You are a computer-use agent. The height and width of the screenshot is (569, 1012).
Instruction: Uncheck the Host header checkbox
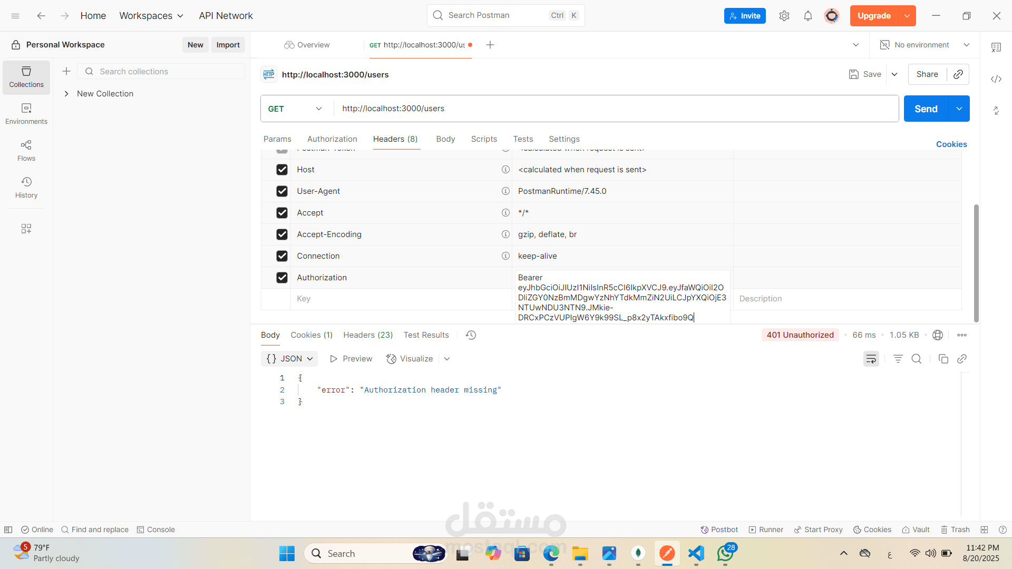pyautogui.click(x=282, y=170)
